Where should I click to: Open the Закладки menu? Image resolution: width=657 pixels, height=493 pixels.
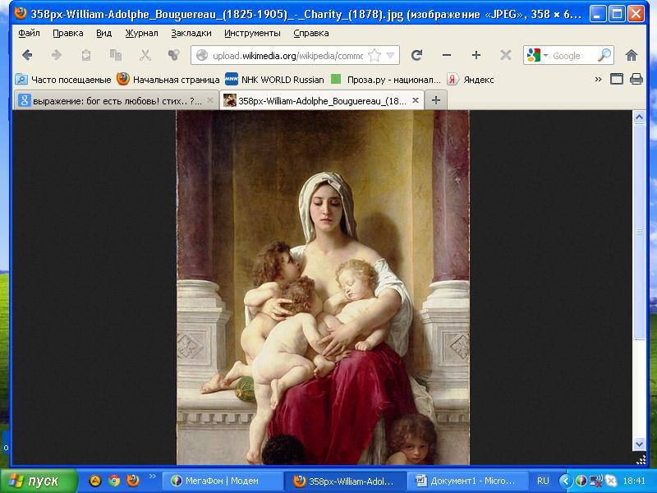pos(191,33)
